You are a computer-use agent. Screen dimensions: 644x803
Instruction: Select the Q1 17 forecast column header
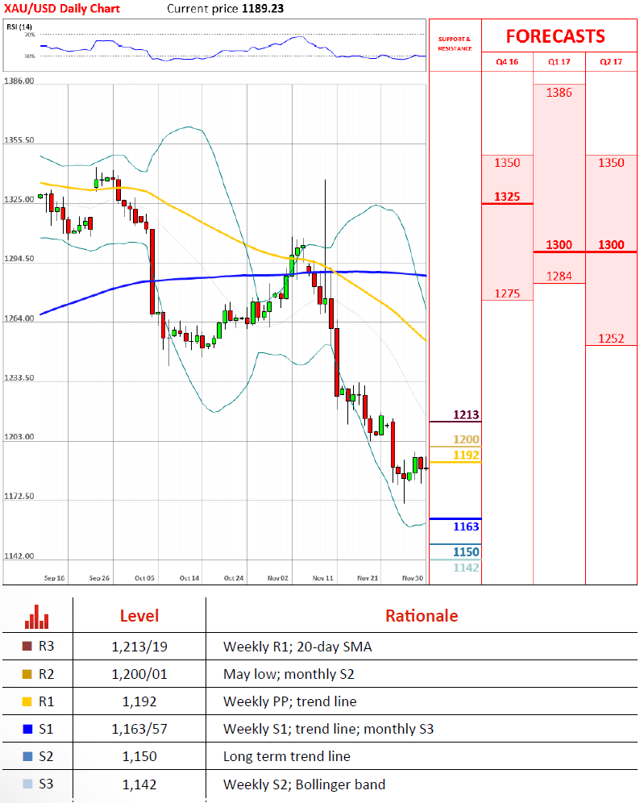point(559,61)
